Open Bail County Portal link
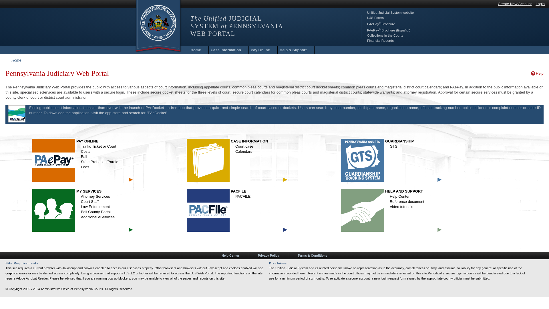Viewport: 549px width, 309px height. tap(96, 212)
